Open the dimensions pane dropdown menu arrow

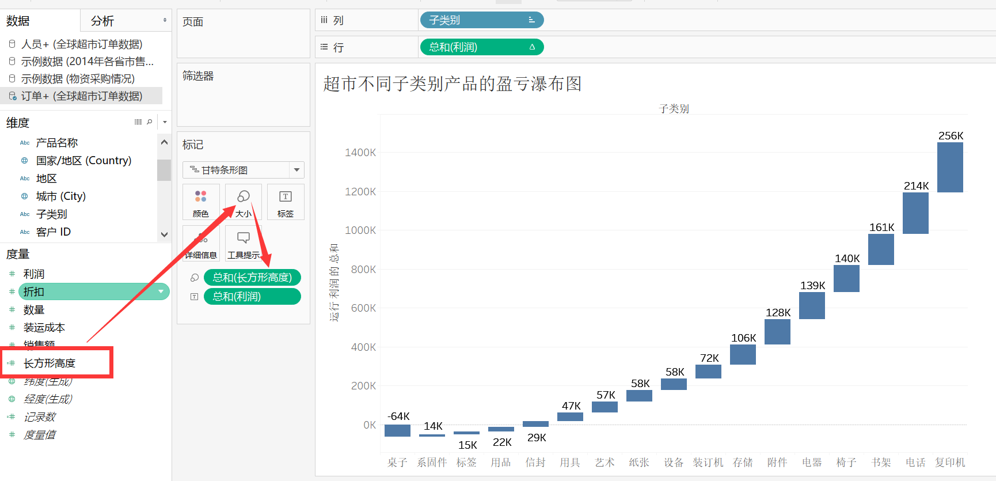(165, 122)
